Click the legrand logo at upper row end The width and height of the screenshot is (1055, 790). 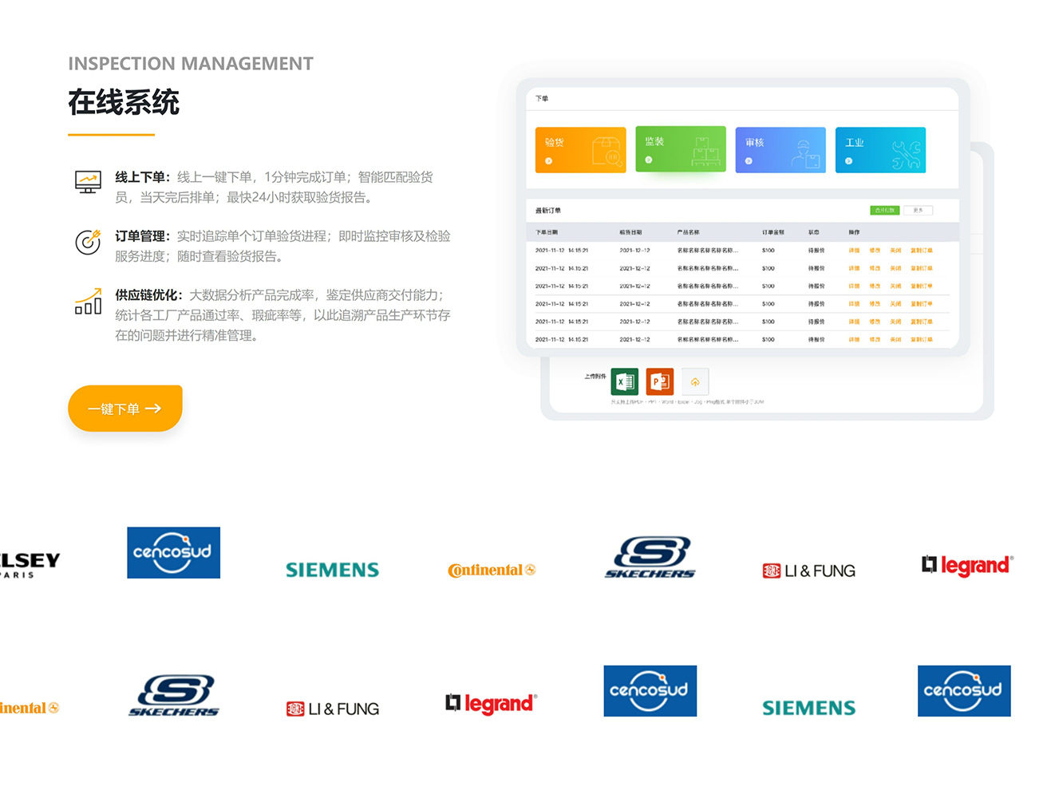tap(968, 566)
